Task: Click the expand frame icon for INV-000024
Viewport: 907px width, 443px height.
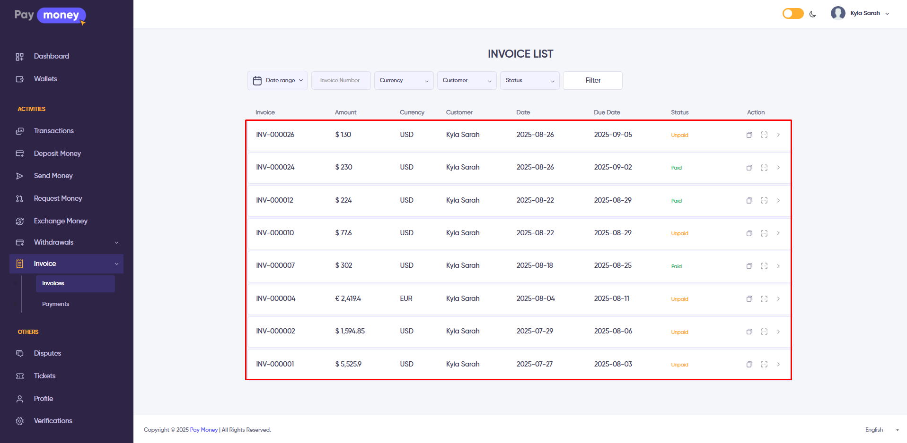Action: point(764,168)
